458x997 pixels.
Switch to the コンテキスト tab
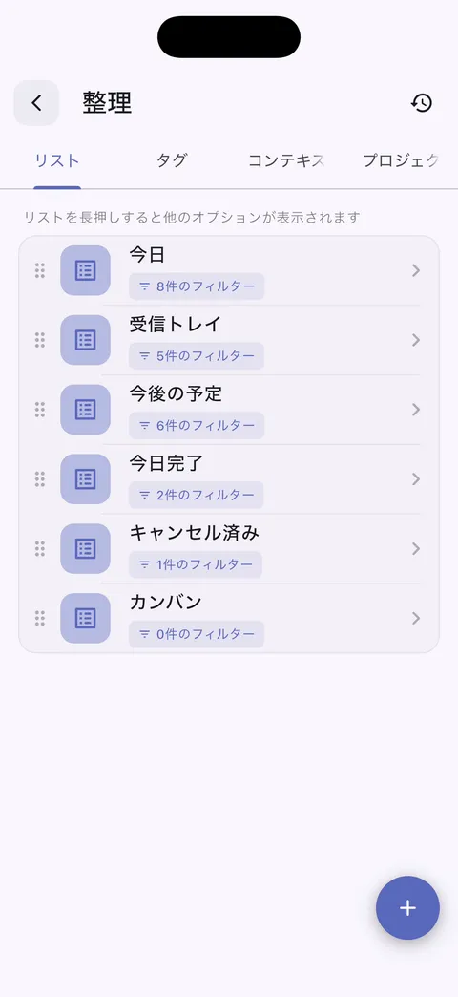coord(286,160)
